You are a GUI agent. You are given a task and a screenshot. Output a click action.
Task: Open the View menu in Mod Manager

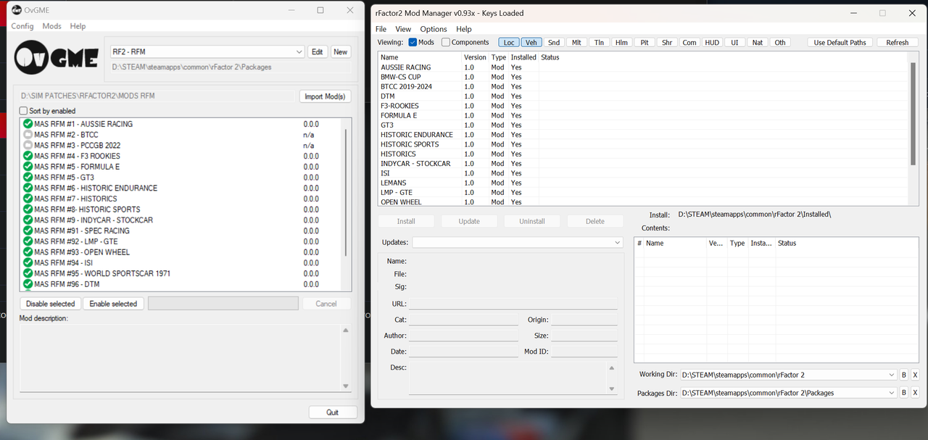(403, 29)
